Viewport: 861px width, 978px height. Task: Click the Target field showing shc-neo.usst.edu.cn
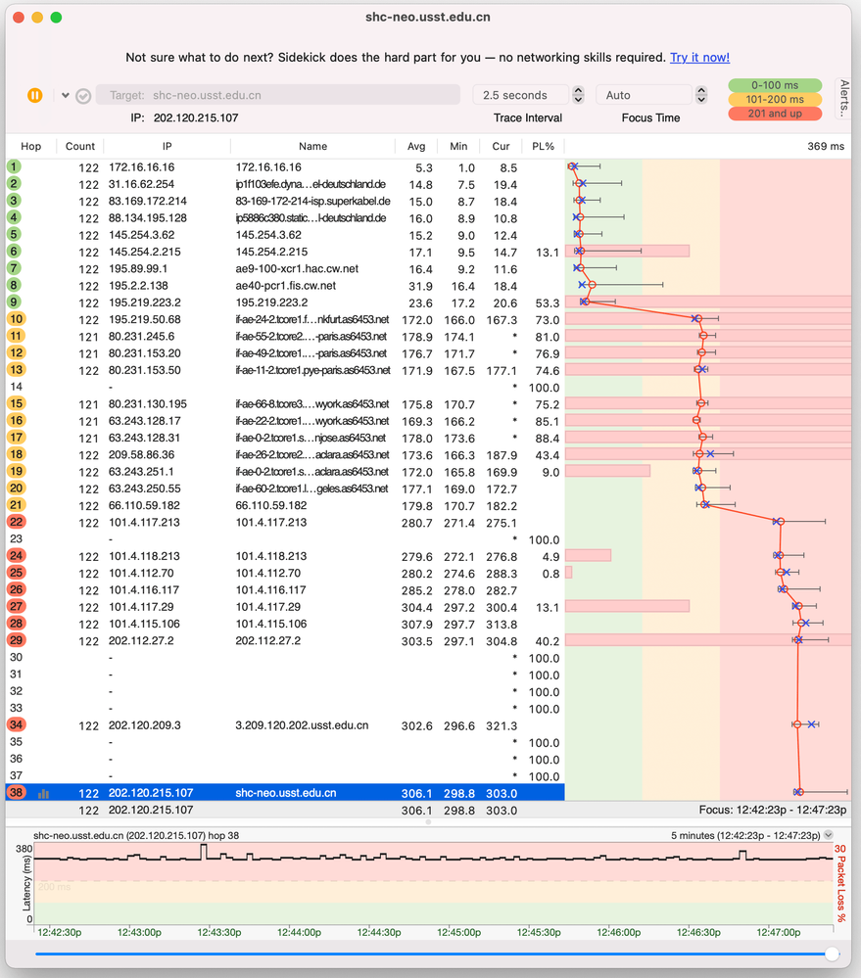(x=278, y=95)
